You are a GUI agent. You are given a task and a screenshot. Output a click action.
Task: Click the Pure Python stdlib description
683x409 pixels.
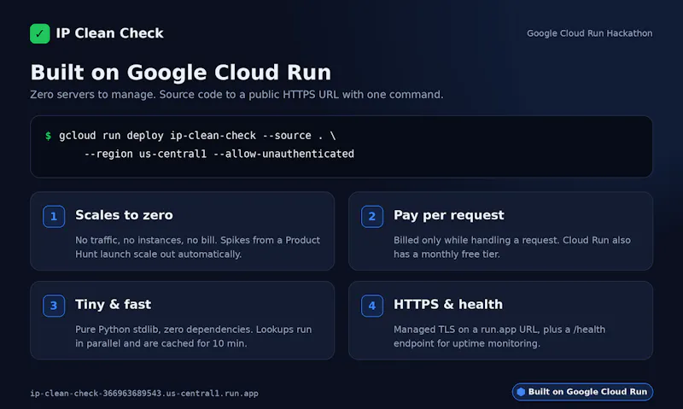click(x=194, y=336)
